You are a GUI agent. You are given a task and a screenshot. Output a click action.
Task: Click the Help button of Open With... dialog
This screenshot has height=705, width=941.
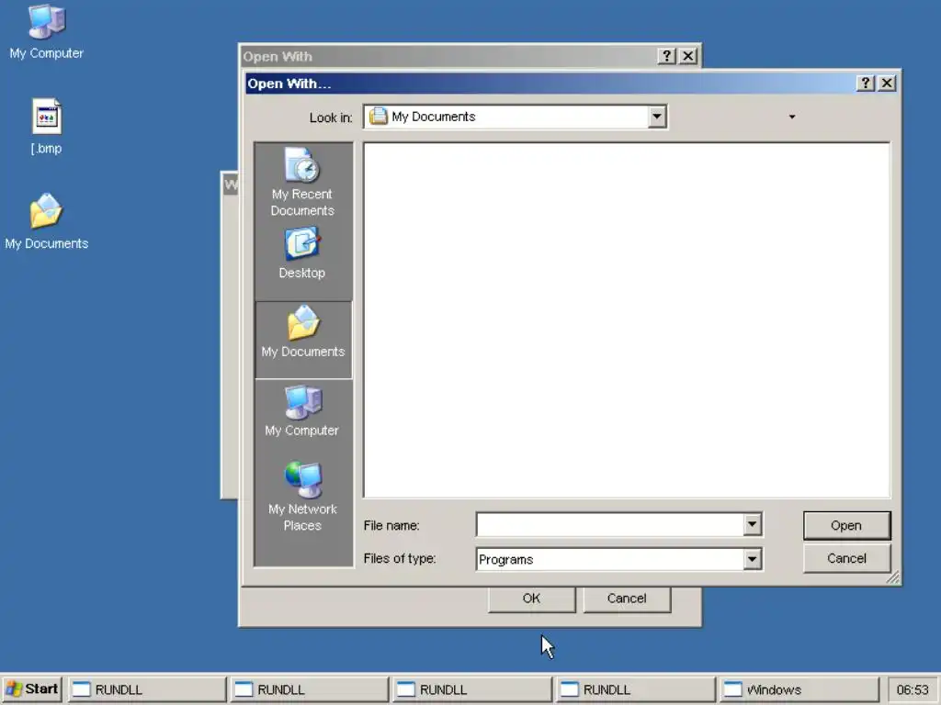(866, 84)
